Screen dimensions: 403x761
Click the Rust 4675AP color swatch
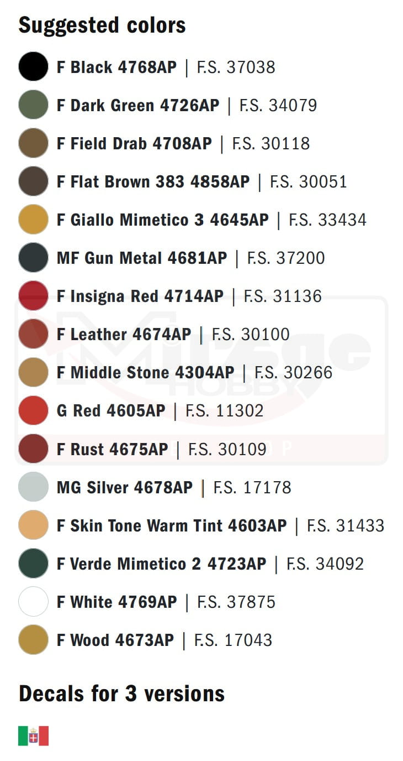33,449
